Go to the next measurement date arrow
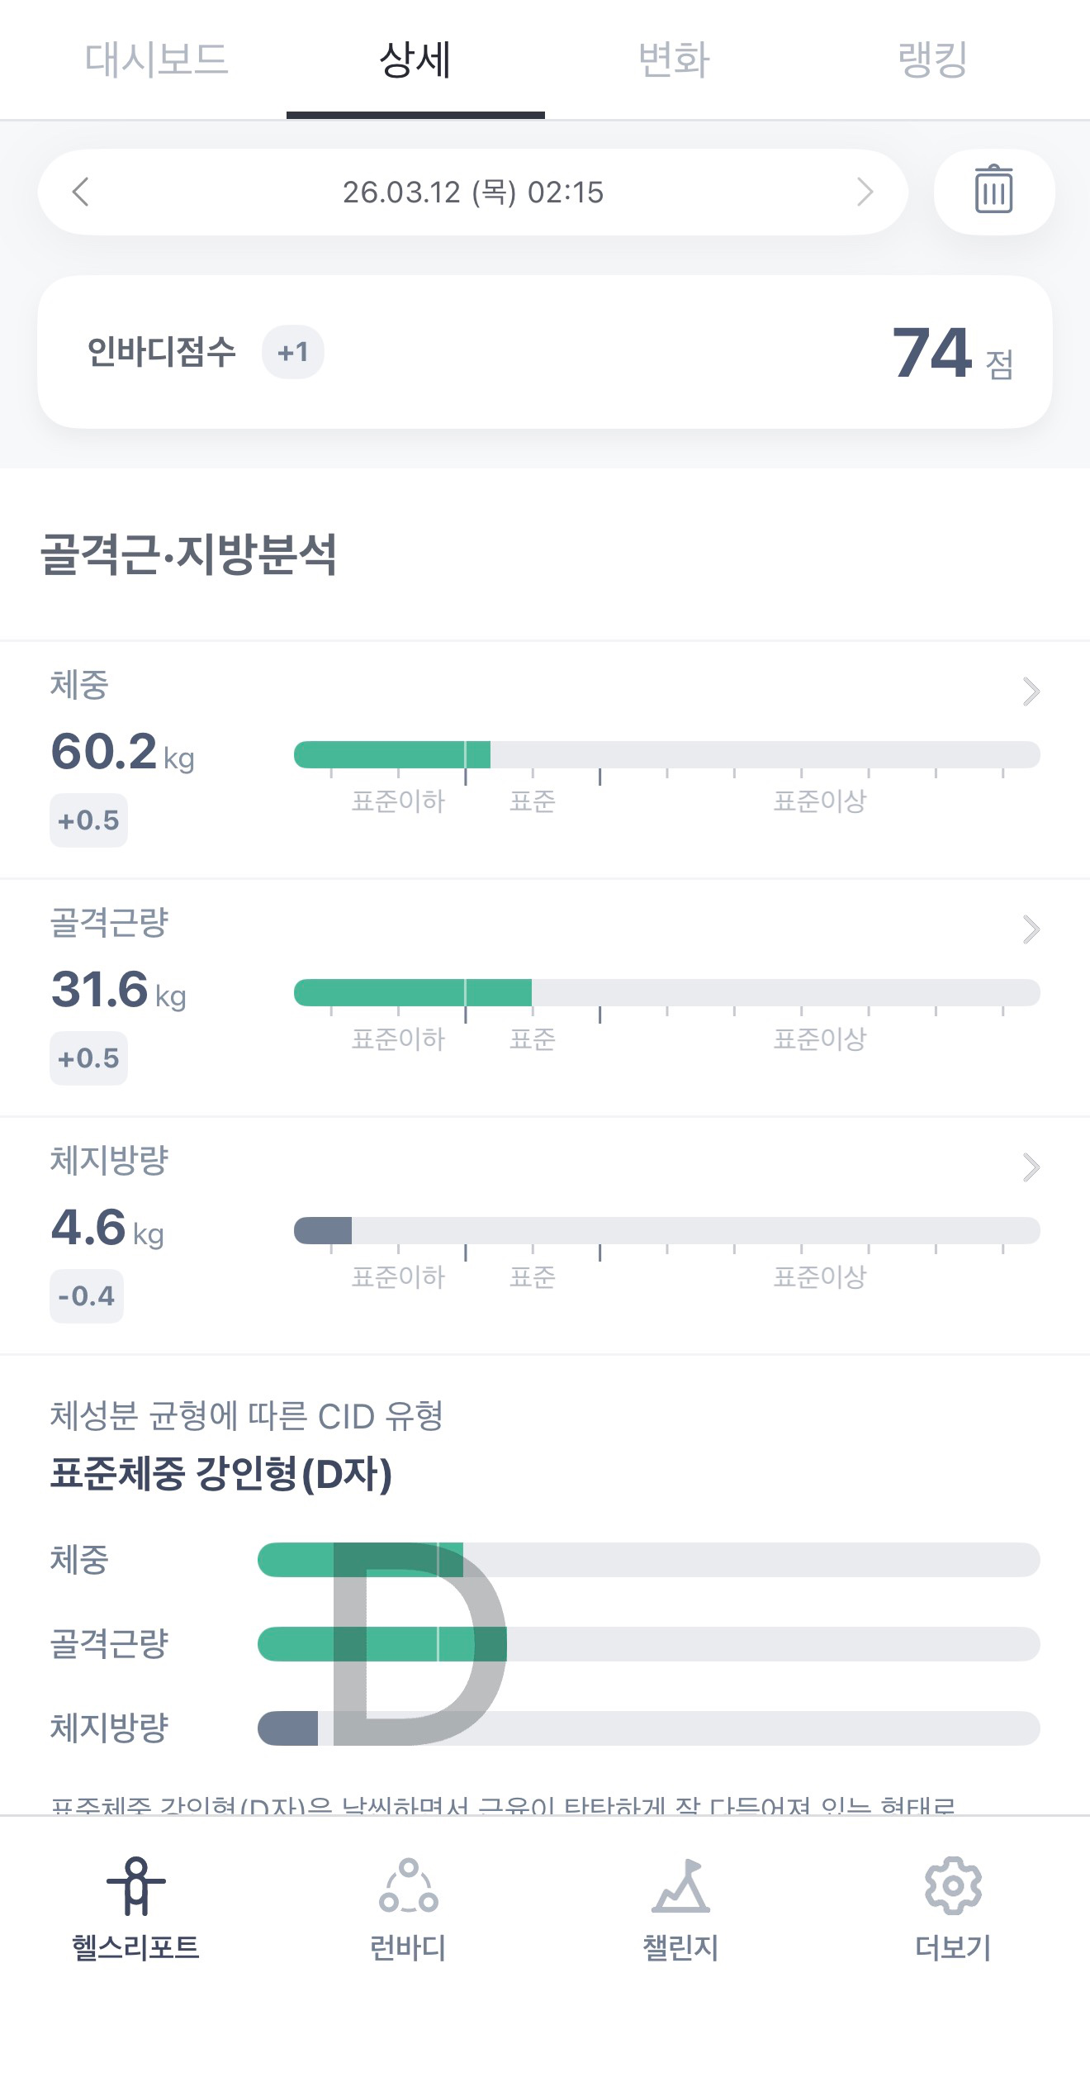1090x2082 pixels. point(865,192)
